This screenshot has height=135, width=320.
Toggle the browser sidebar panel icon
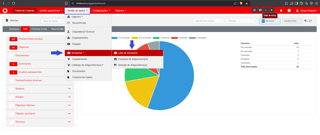(296, 3)
